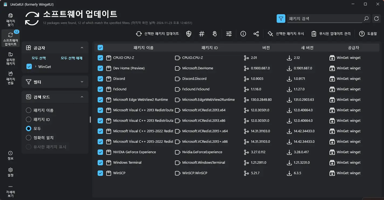Click the interactive update hand icon
Viewport: 384px width, 200px height.
click(x=215, y=34)
